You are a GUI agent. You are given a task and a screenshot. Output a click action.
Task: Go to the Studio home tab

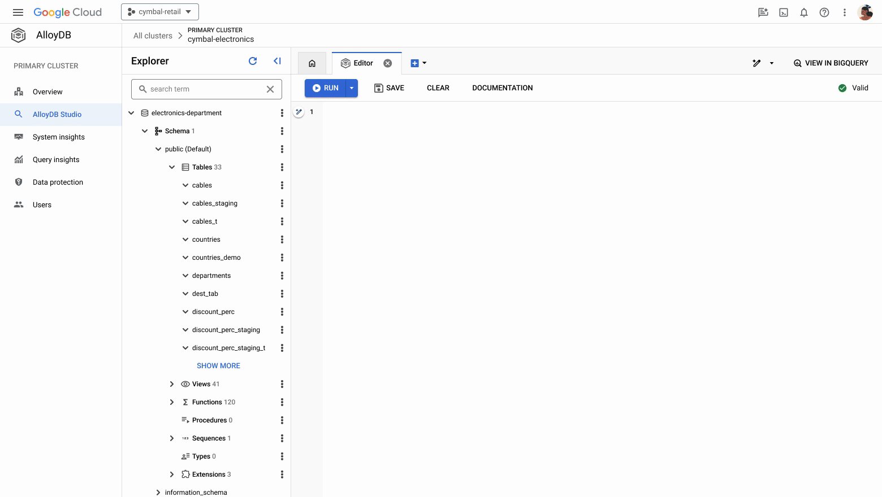[312, 63]
